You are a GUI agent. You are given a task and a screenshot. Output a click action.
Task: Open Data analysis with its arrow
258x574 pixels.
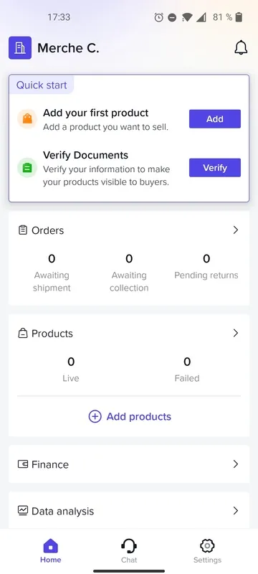236,511
